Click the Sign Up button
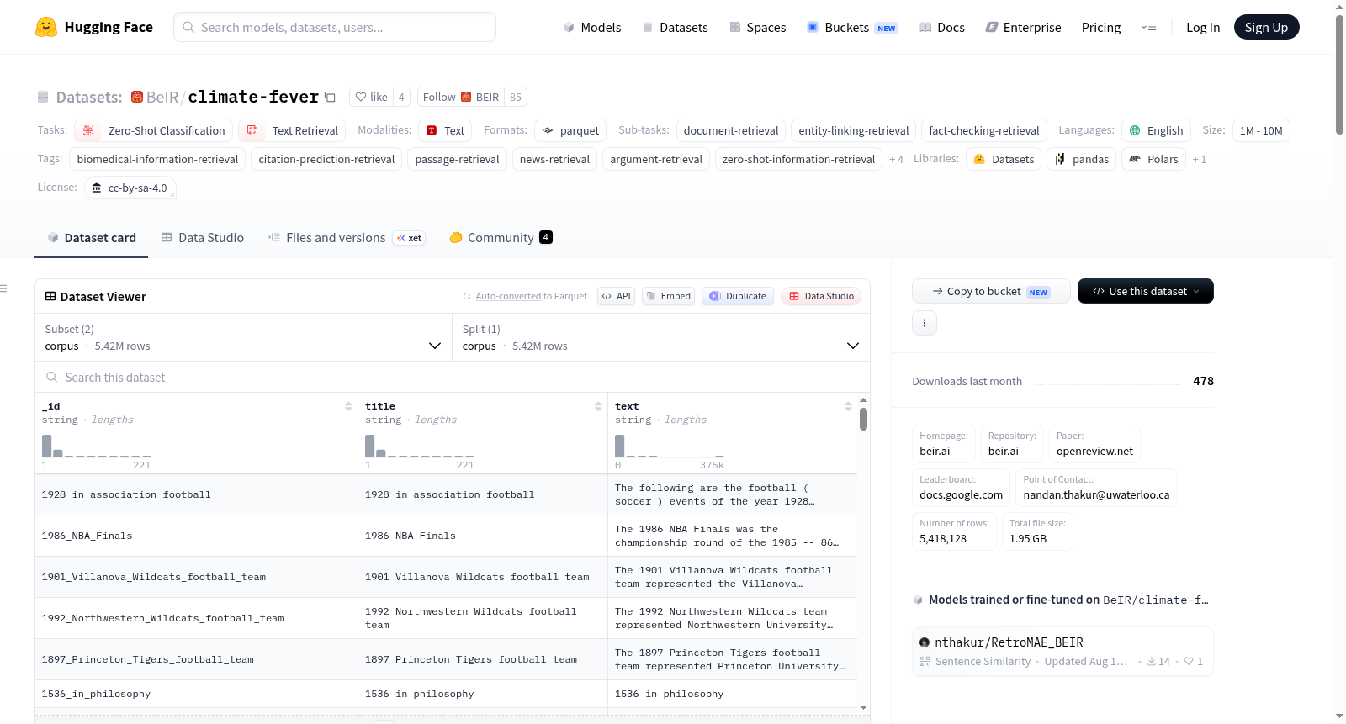This screenshot has width=1346, height=724. coord(1266,27)
